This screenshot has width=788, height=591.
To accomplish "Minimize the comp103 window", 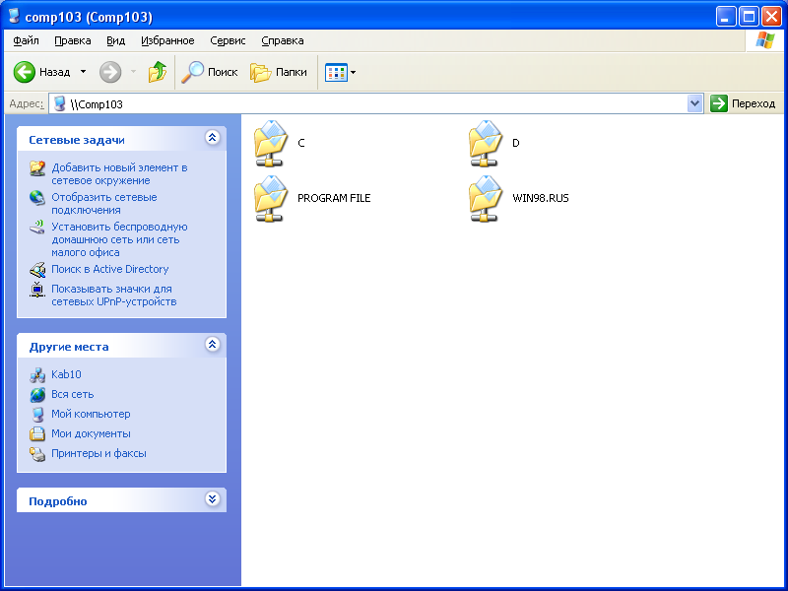I will coord(725,17).
